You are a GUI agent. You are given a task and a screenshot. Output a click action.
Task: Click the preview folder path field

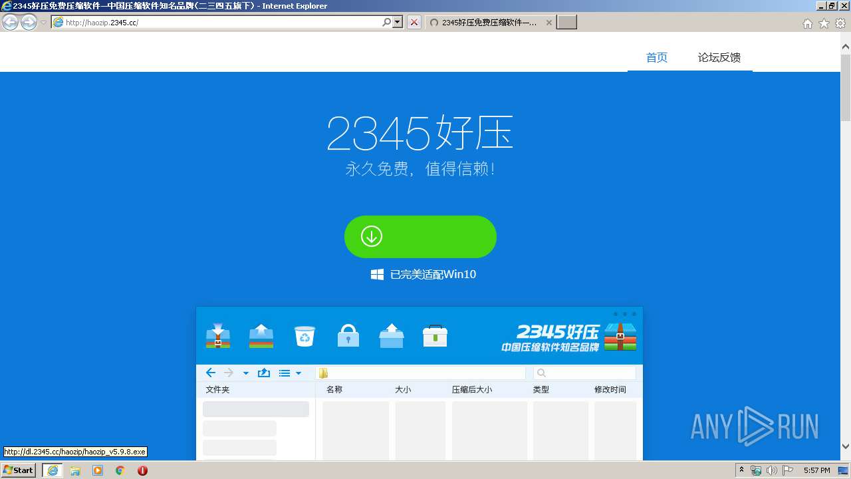pos(421,373)
